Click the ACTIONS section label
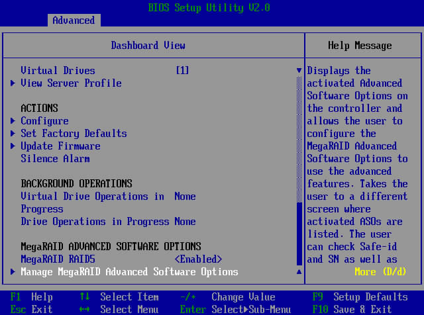Screen dimensions: 424x315 [x=40, y=108]
